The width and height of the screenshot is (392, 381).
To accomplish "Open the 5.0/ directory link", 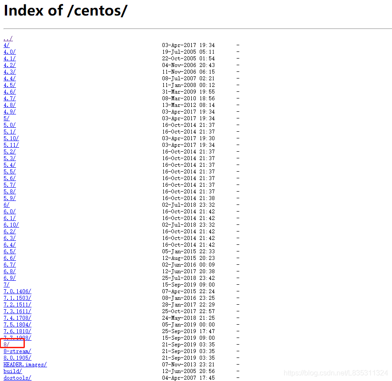I will coord(9,125).
